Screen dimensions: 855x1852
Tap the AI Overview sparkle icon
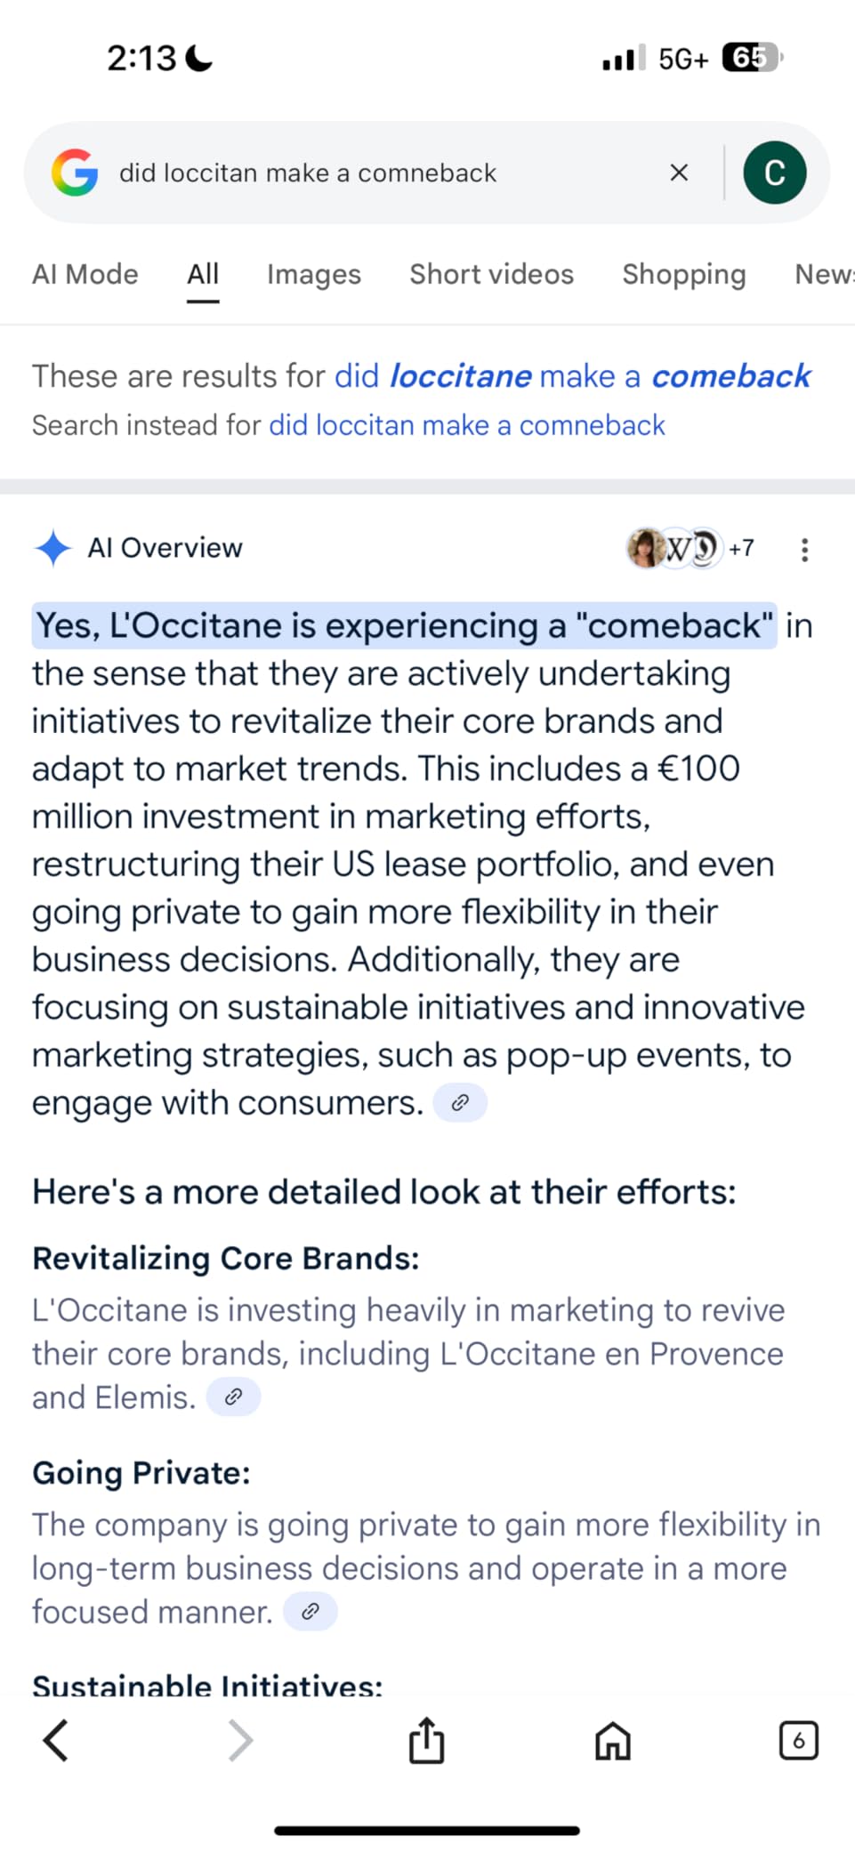click(53, 548)
